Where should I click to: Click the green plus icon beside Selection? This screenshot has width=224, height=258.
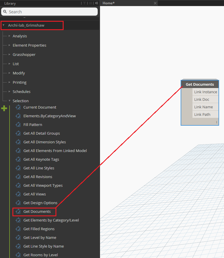[4, 108]
